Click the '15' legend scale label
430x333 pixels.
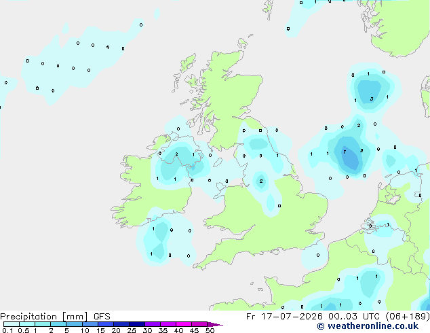pyautogui.click(x=100, y=330)
